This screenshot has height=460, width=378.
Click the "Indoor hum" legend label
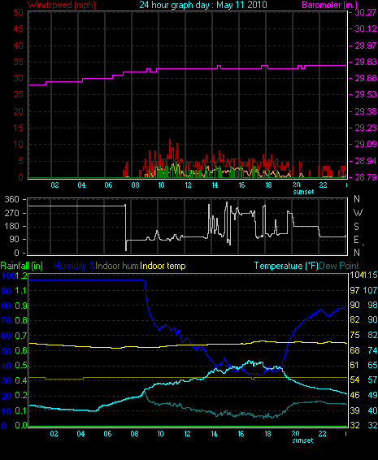point(117,266)
